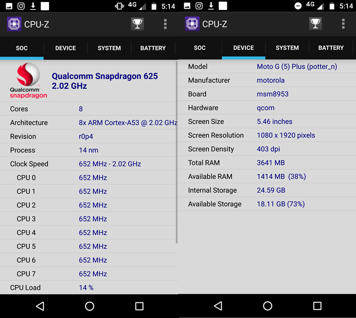The height and width of the screenshot is (318, 356).
Task: Switch to SOC tab on right screen
Action: point(200,47)
